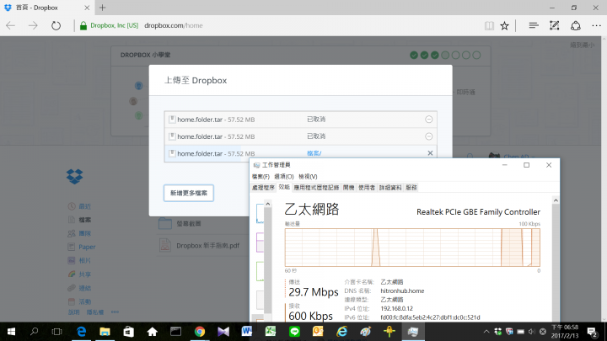This screenshot has height=341, width=607.
Task: Open Action Center notifications icon
Action: (592, 332)
